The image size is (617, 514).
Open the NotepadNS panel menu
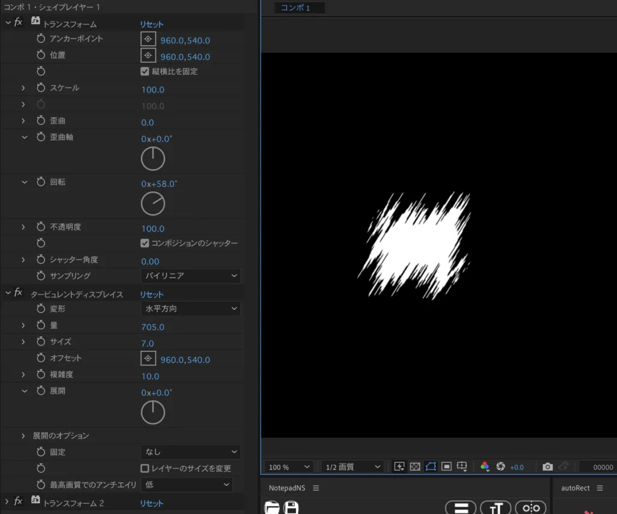pos(316,488)
